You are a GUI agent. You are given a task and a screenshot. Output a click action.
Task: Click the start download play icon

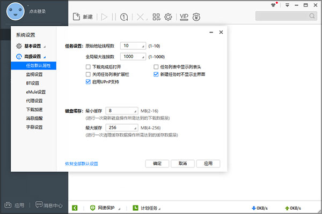pos(104,17)
